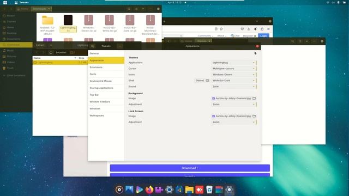Viewport: 349px width, 196px height.
Task: Open view options dropdown in Downloads window
Action: [143, 9]
